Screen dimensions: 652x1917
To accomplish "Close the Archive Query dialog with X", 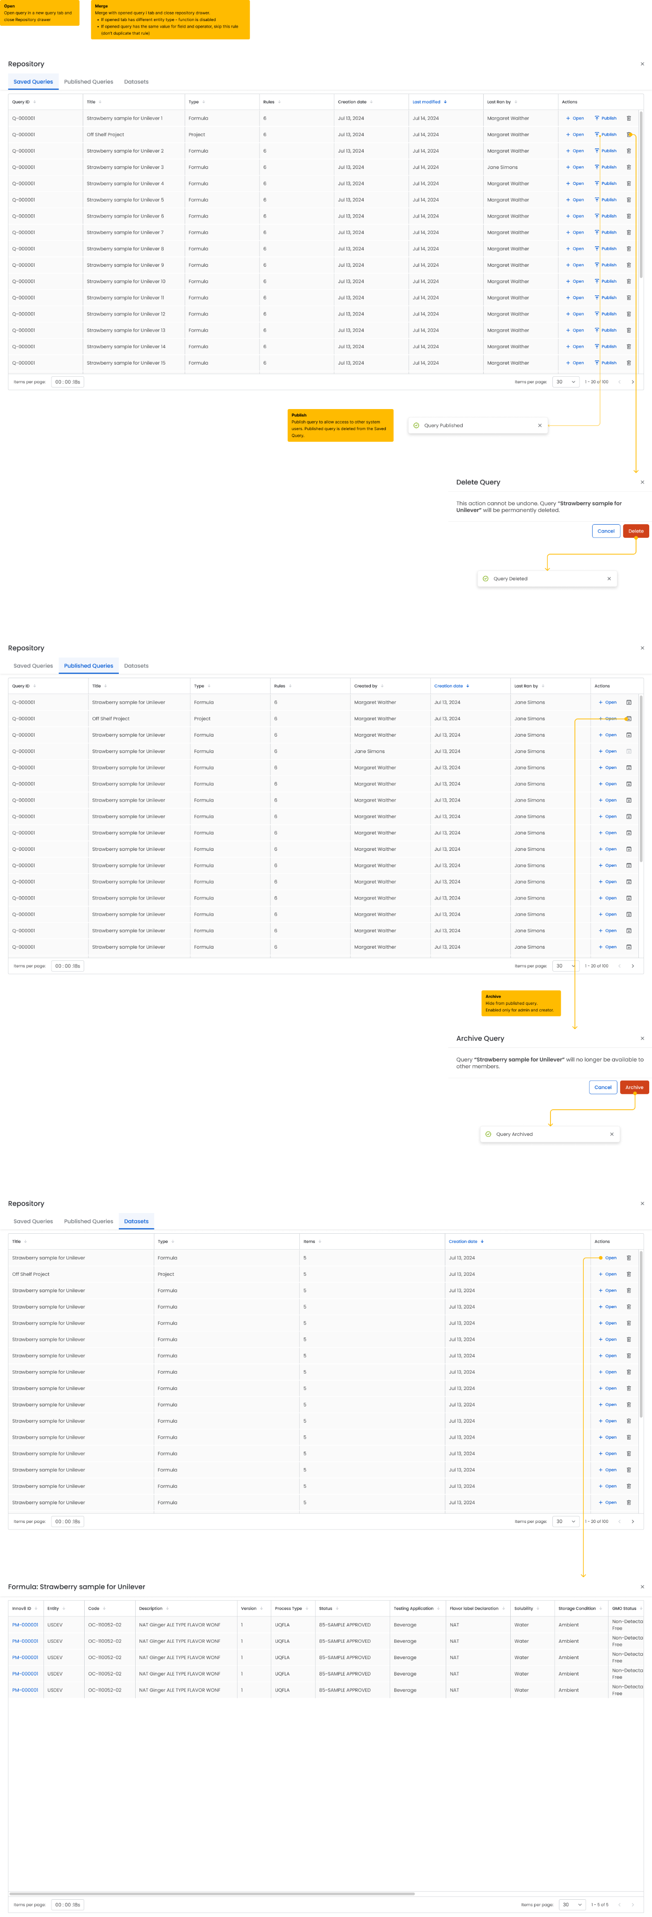I will coord(642,1038).
